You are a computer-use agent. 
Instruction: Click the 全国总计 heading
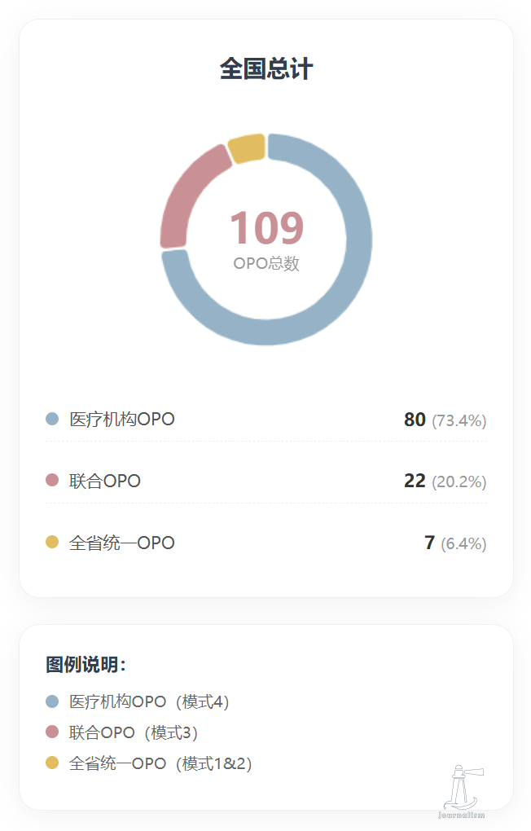pyautogui.click(x=266, y=69)
